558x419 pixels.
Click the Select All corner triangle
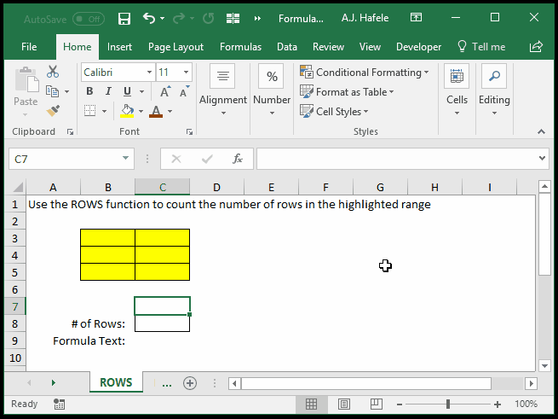[x=17, y=187]
